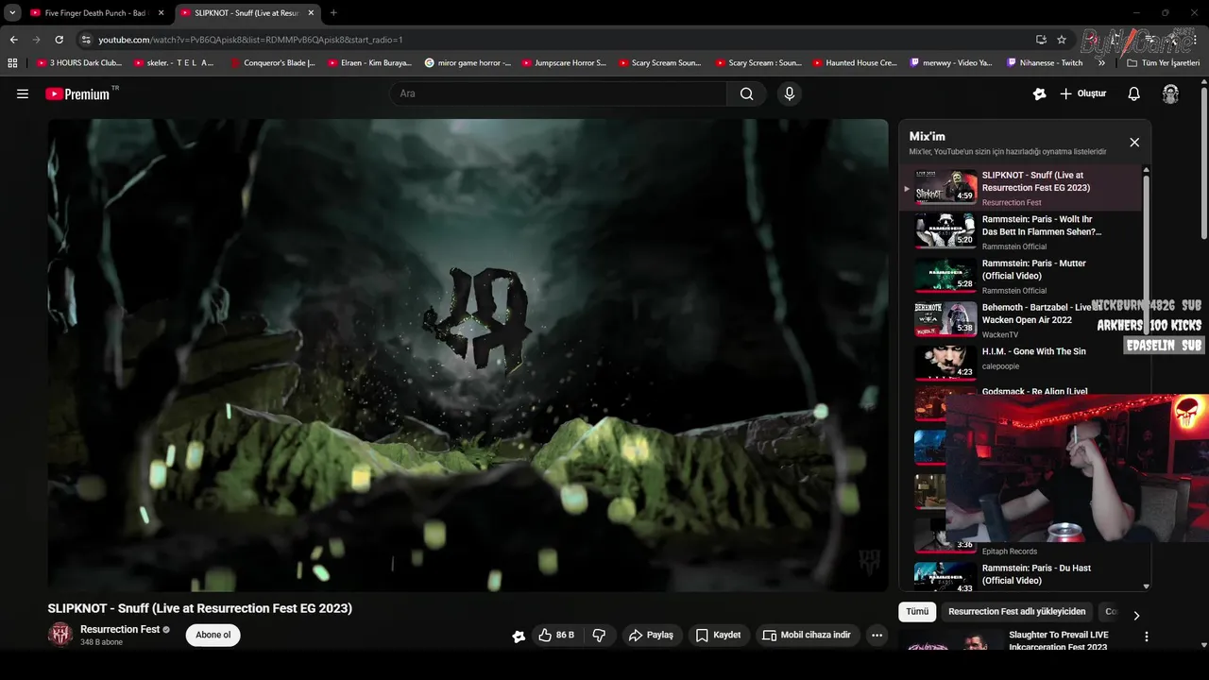Open merwwy - Video Ya... Twitch bookmark

[951, 63]
